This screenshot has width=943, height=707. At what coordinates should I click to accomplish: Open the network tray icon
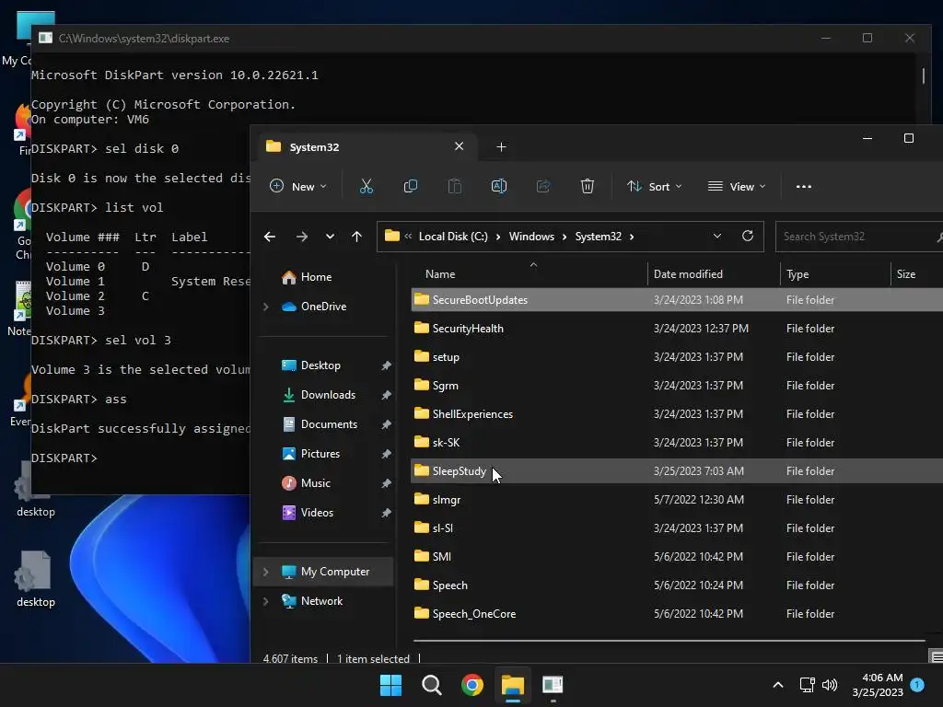(x=807, y=685)
